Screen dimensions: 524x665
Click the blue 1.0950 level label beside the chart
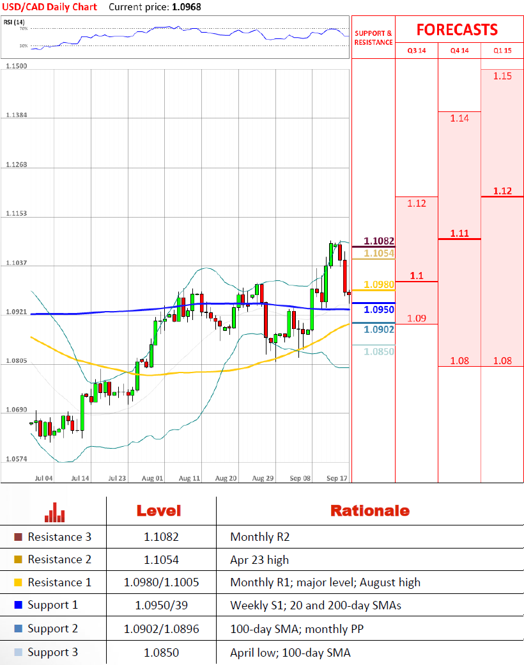coord(379,310)
